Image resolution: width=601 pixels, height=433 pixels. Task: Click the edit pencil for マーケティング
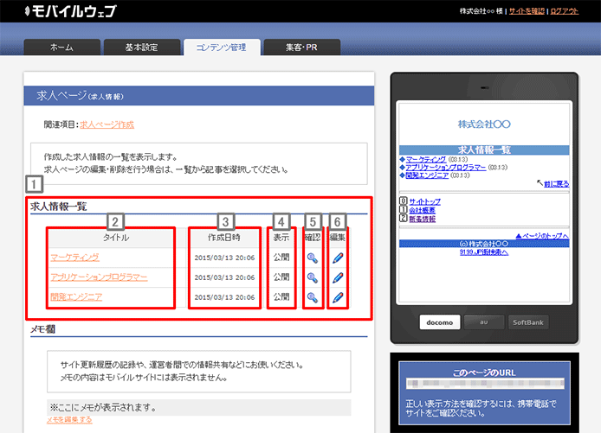pyautogui.click(x=338, y=257)
